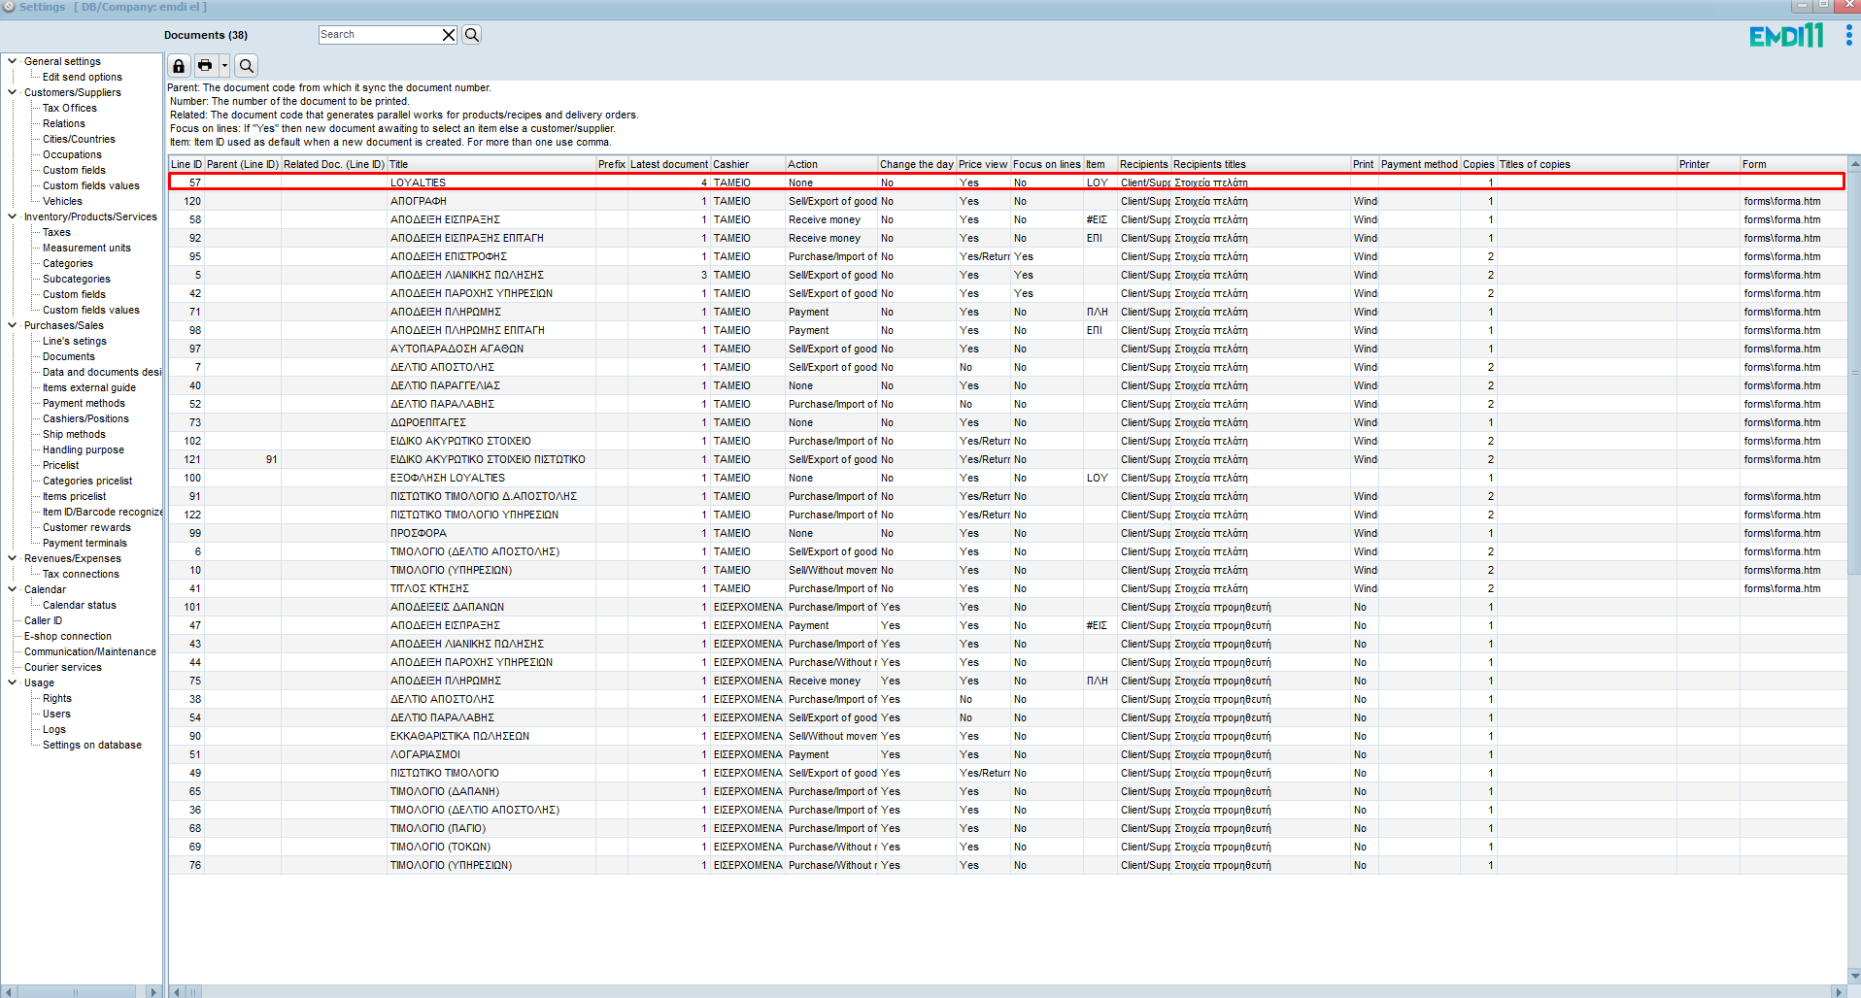The width and height of the screenshot is (1861, 998).
Task: Open the three-dot menu by the EMDI logo
Action: pos(1848,36)
